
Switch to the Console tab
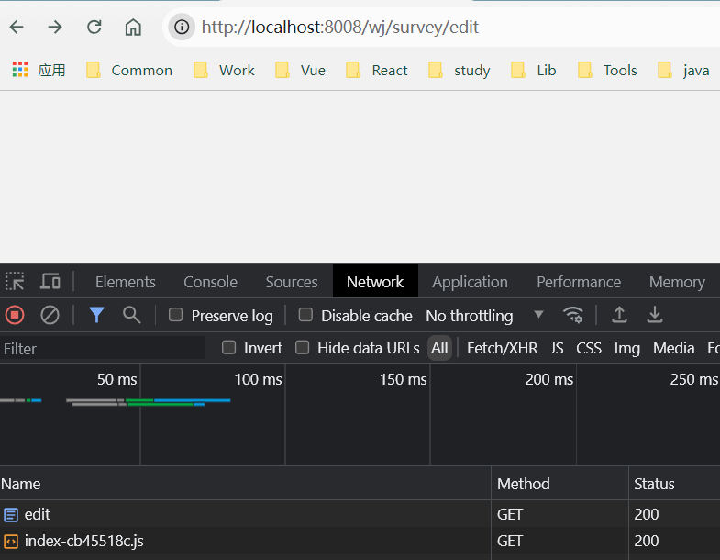tap(210, 282)
